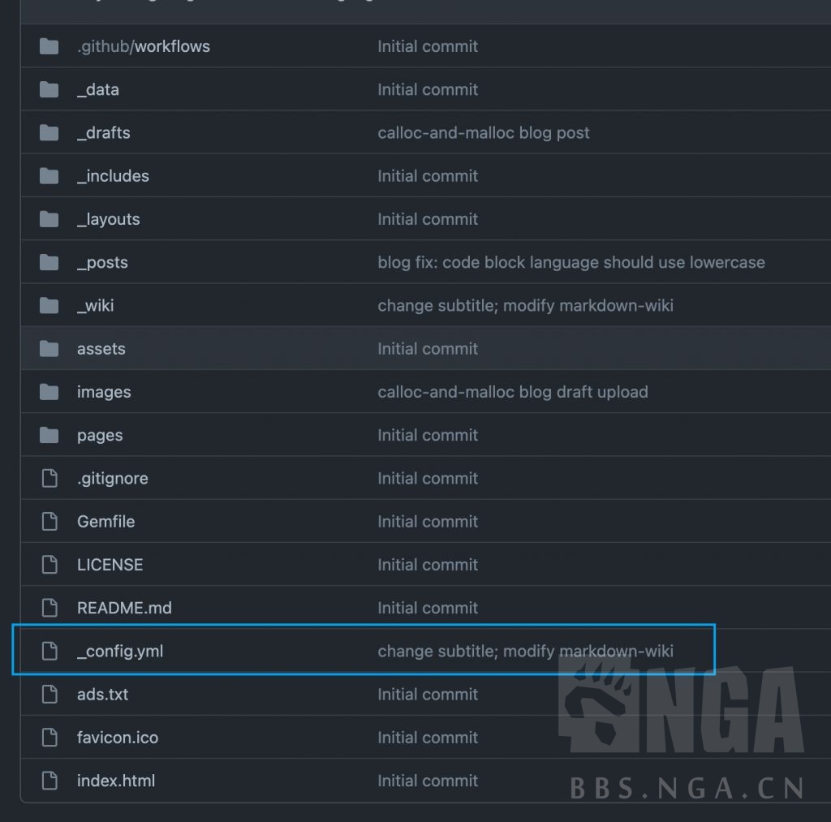Click the assets folder icon
Viewport: 831px width, 822px height.
tap(49, 348)
